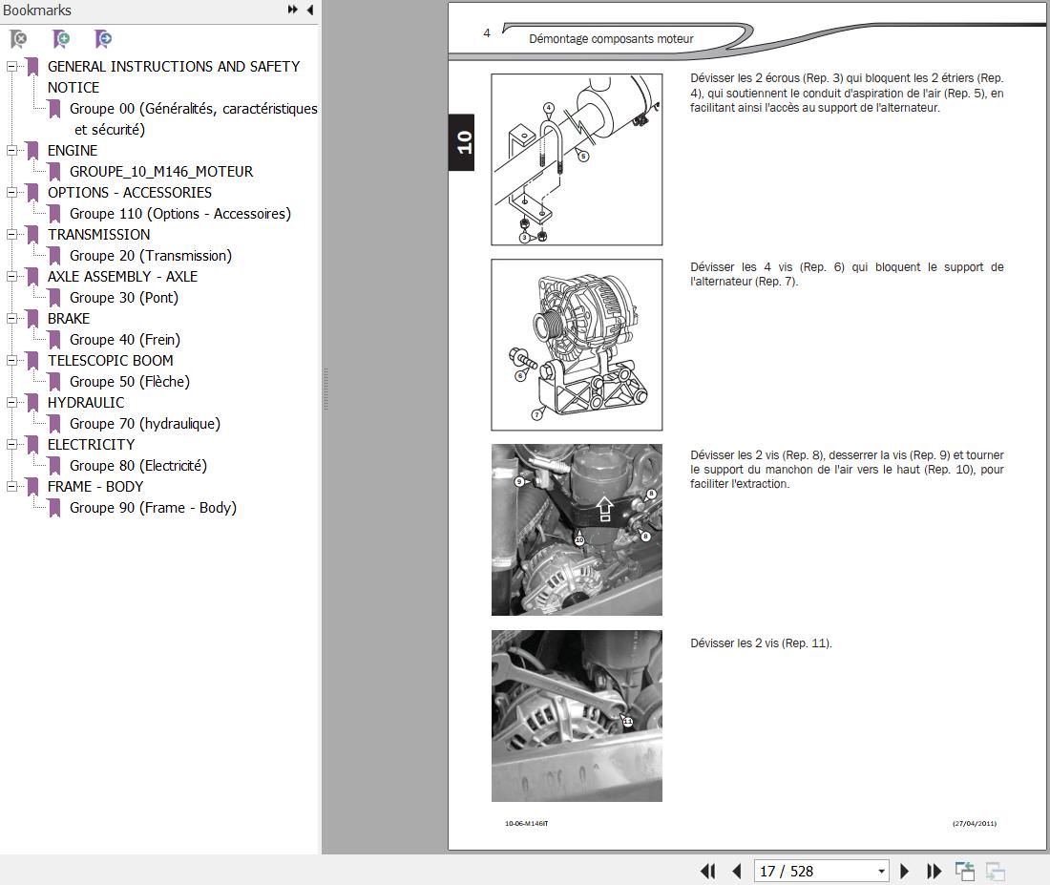The image size is (1050, 885).
Task: Click the footer reference 10-06-M146IT
Action: tap(526, 823)
